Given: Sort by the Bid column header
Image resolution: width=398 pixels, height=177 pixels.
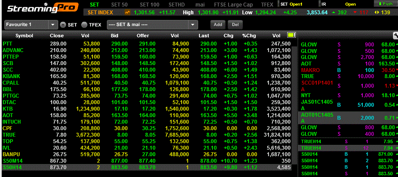Looking at the screenshot, I should click(114, 36).
